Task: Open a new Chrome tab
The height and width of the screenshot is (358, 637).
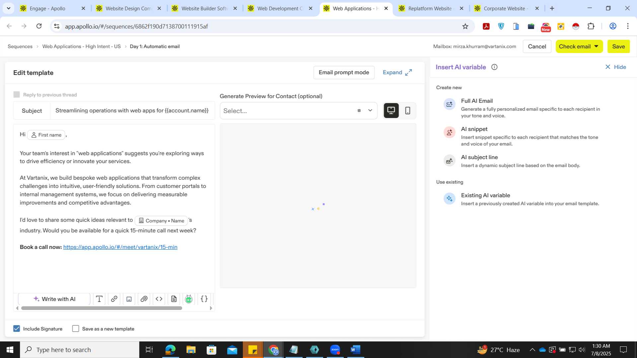Action: point(552,8)
